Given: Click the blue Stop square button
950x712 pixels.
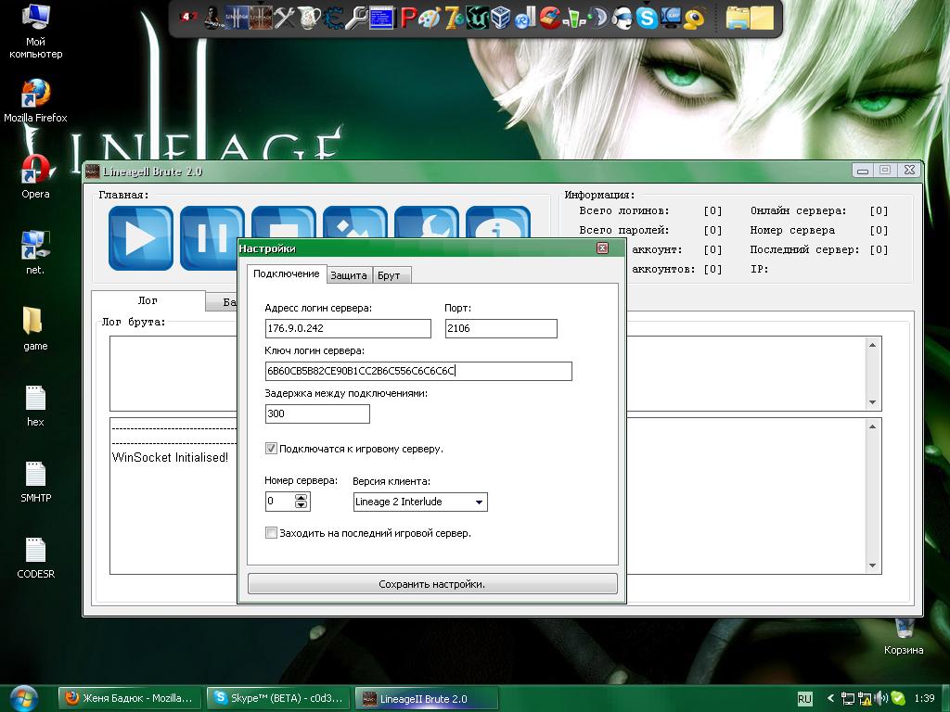Looking at the screenshot, I should [284, 222].
